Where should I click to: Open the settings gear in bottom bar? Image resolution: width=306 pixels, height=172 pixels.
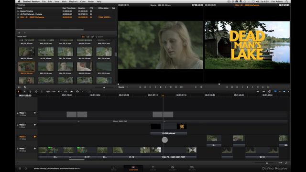26,169
